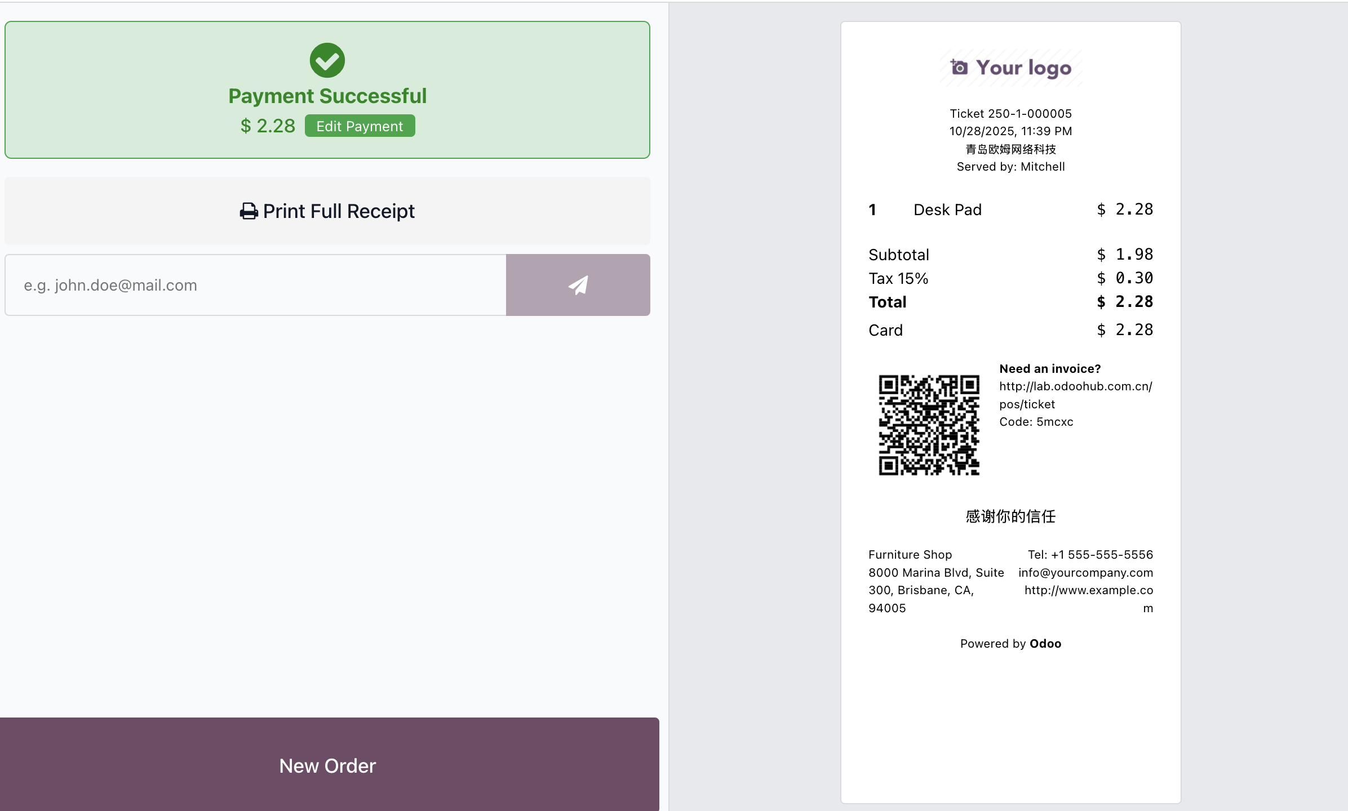Click the paper plane send icon

coord(578,285)
